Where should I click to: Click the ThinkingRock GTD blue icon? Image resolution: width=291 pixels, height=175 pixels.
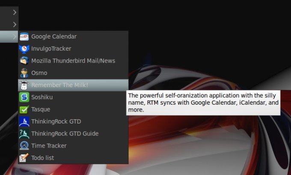[x=24, y=121]
